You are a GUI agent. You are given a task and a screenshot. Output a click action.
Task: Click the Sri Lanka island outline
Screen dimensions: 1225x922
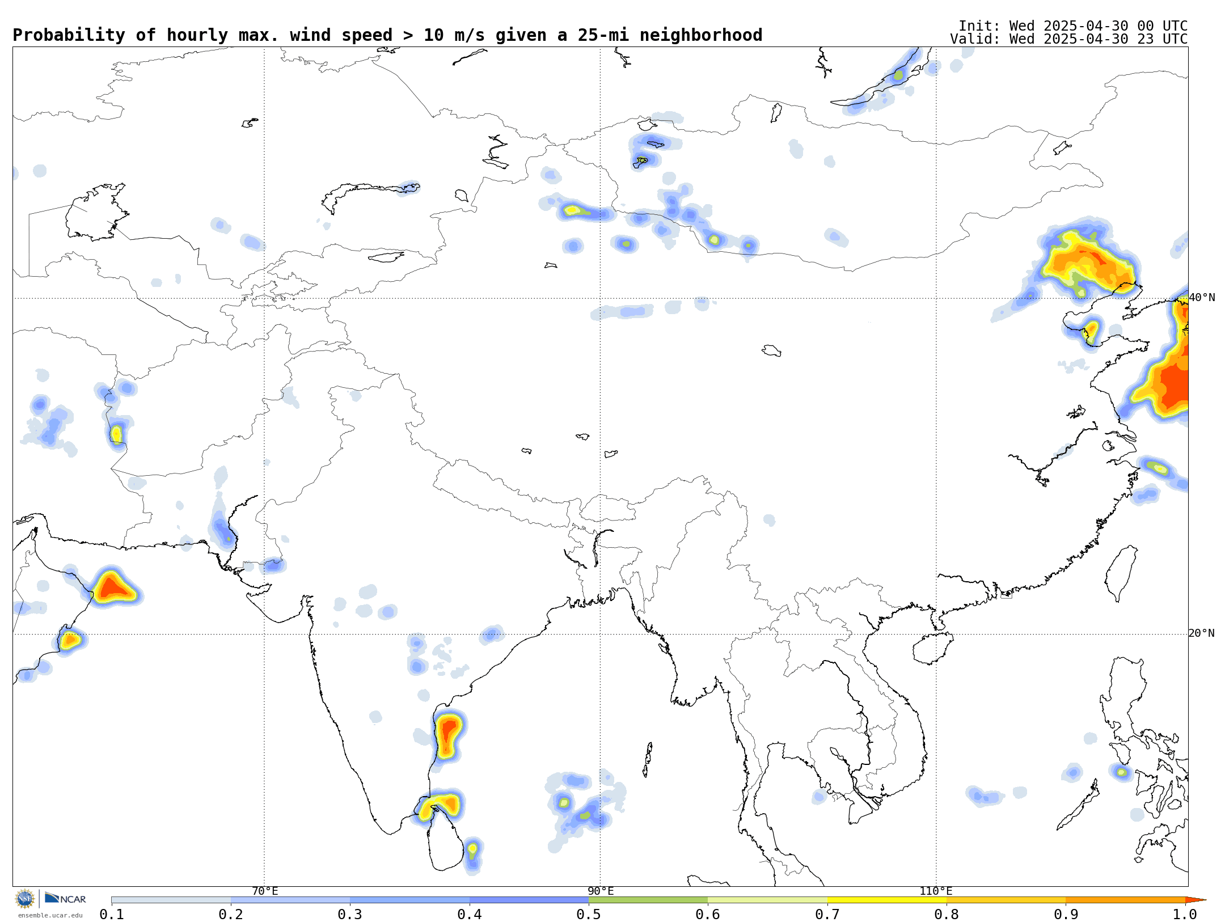click(446, 839)
